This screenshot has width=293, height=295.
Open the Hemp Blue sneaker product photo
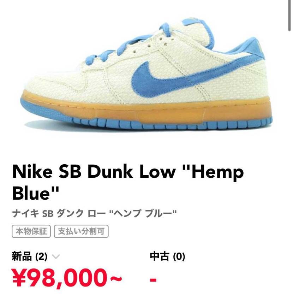[146, 73]
